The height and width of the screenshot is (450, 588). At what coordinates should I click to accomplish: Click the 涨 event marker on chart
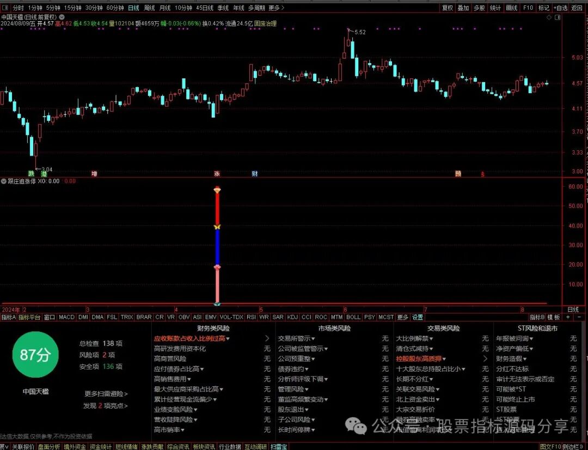217,174
